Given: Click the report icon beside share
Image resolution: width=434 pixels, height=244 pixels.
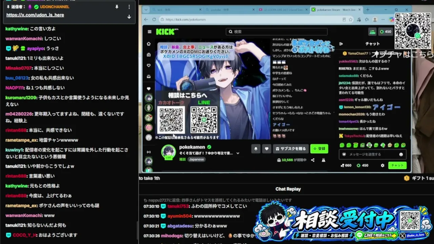Looking at the screenshot, I should 323,160.
